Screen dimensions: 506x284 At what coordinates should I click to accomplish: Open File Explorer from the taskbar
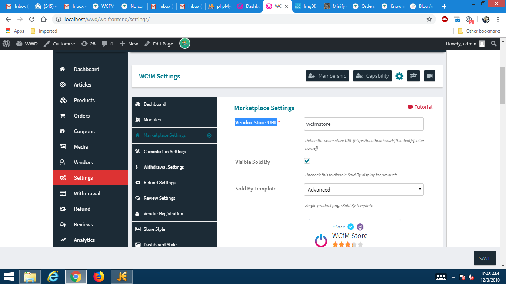point(30,277)
